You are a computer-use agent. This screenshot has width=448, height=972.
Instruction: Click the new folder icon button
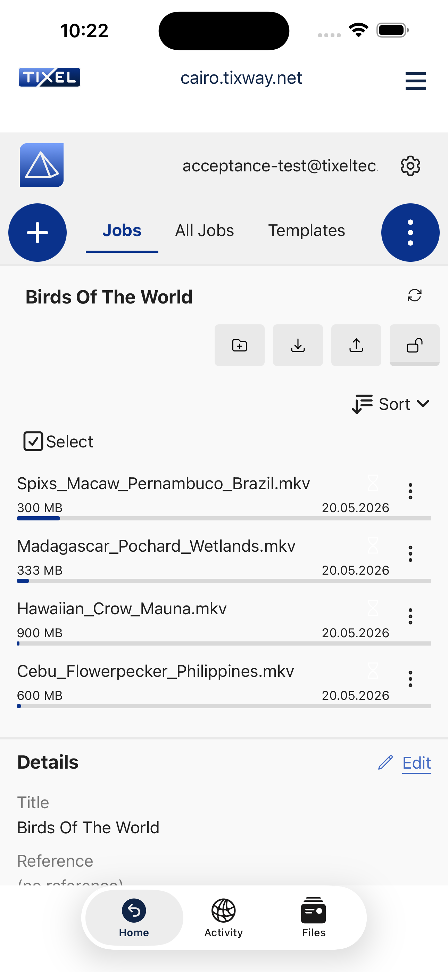[240, 345]
